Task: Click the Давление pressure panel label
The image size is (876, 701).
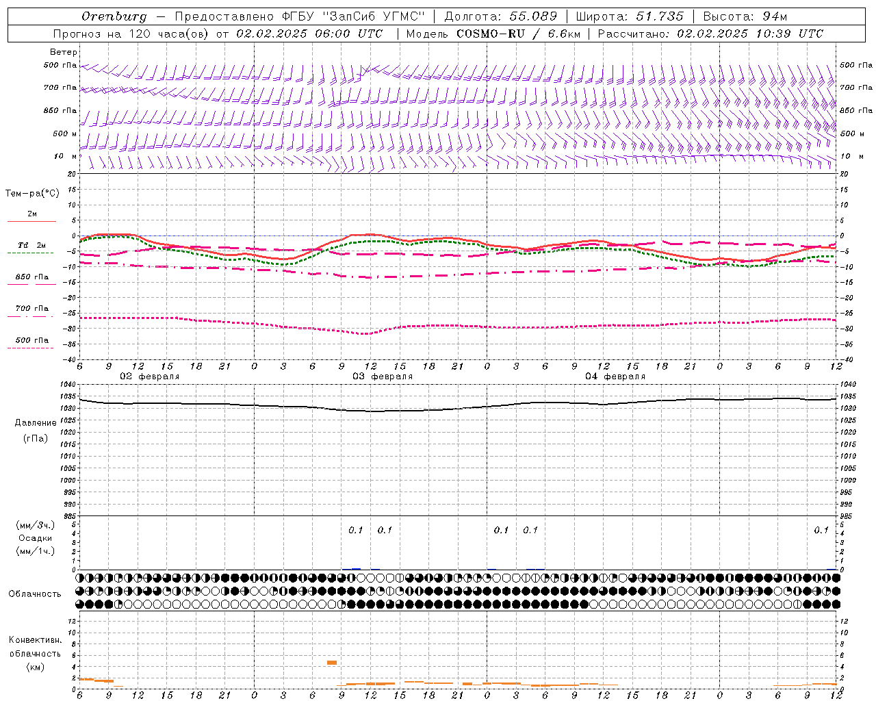Action: (x=36, y=423)
